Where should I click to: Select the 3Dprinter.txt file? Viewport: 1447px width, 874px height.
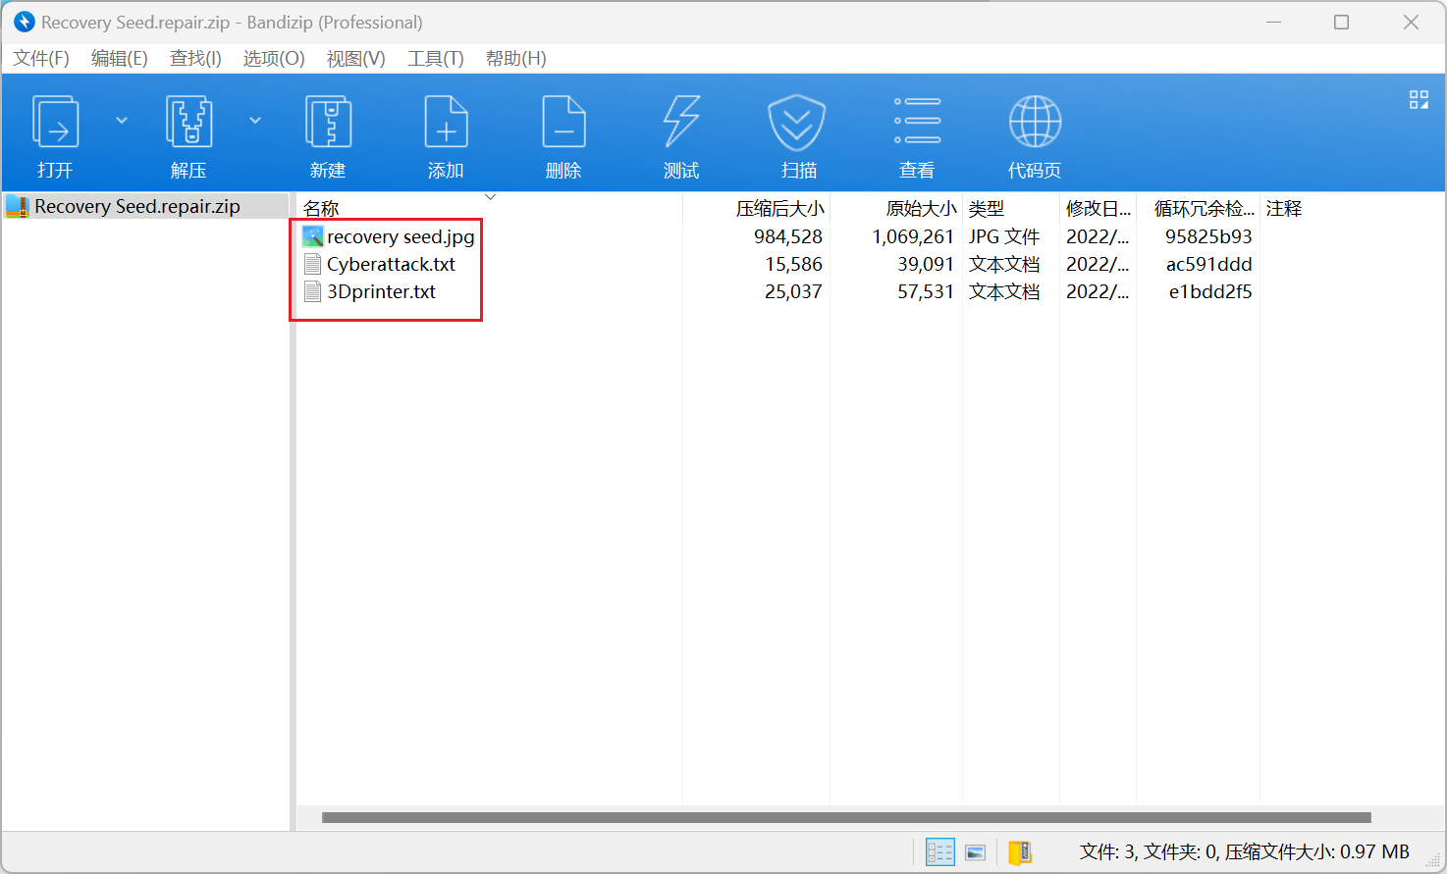[x=381, y=291]
